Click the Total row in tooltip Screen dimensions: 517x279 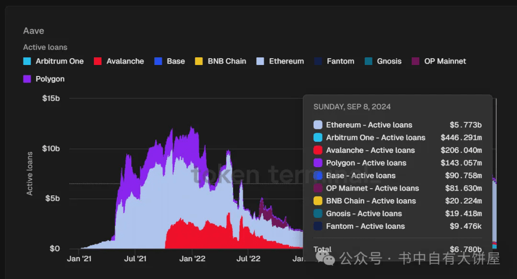click(x=398, y=249)
